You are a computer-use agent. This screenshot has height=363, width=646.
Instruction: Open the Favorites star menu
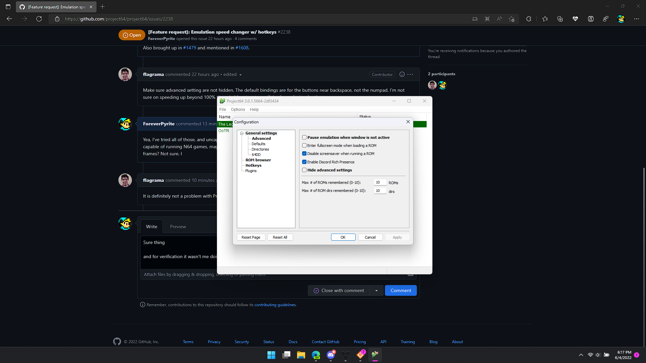coord(545,19)
